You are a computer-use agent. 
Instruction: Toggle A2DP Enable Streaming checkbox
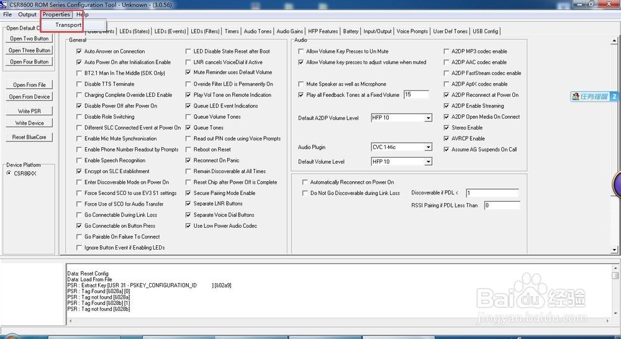446,106
